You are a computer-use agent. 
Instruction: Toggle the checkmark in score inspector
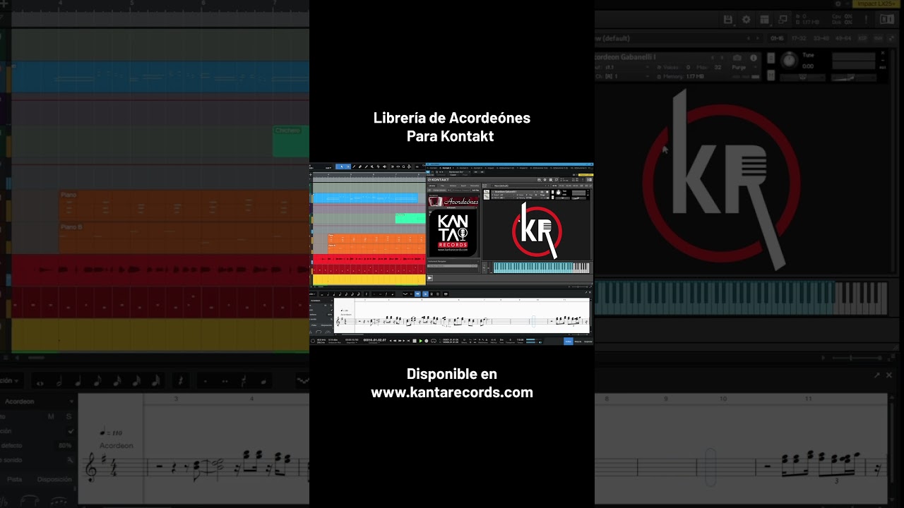71,430
